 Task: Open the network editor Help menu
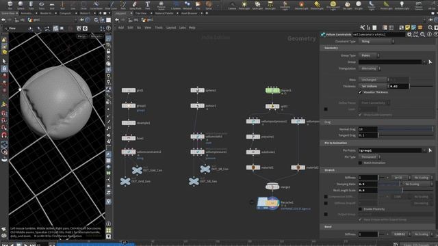tap(192, 27)
